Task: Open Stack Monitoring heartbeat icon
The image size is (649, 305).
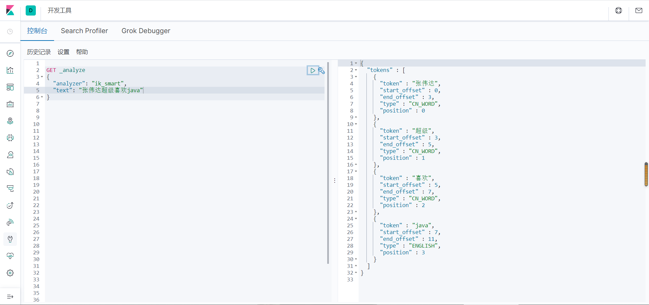Action: pos(10,256)
